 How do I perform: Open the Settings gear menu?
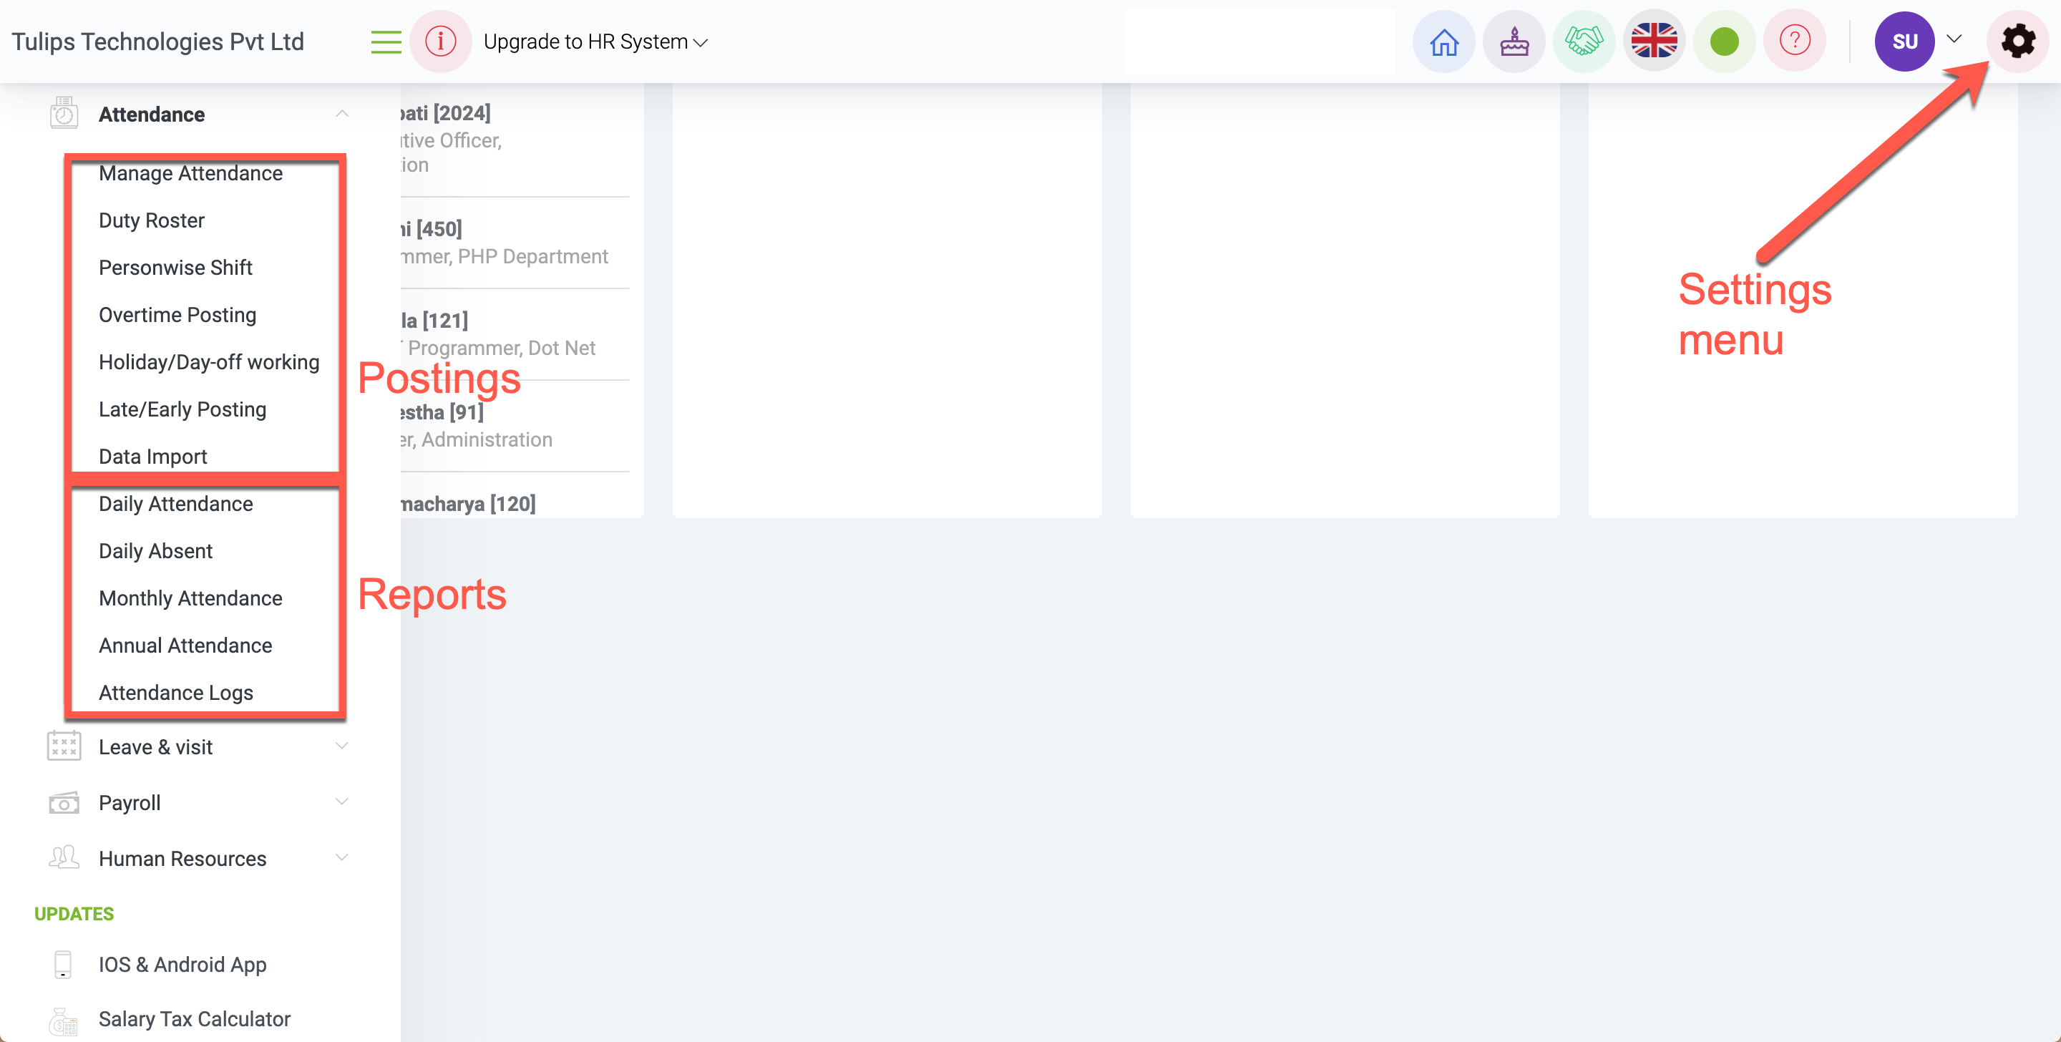pyautogui.click(x=2018, y=42)
